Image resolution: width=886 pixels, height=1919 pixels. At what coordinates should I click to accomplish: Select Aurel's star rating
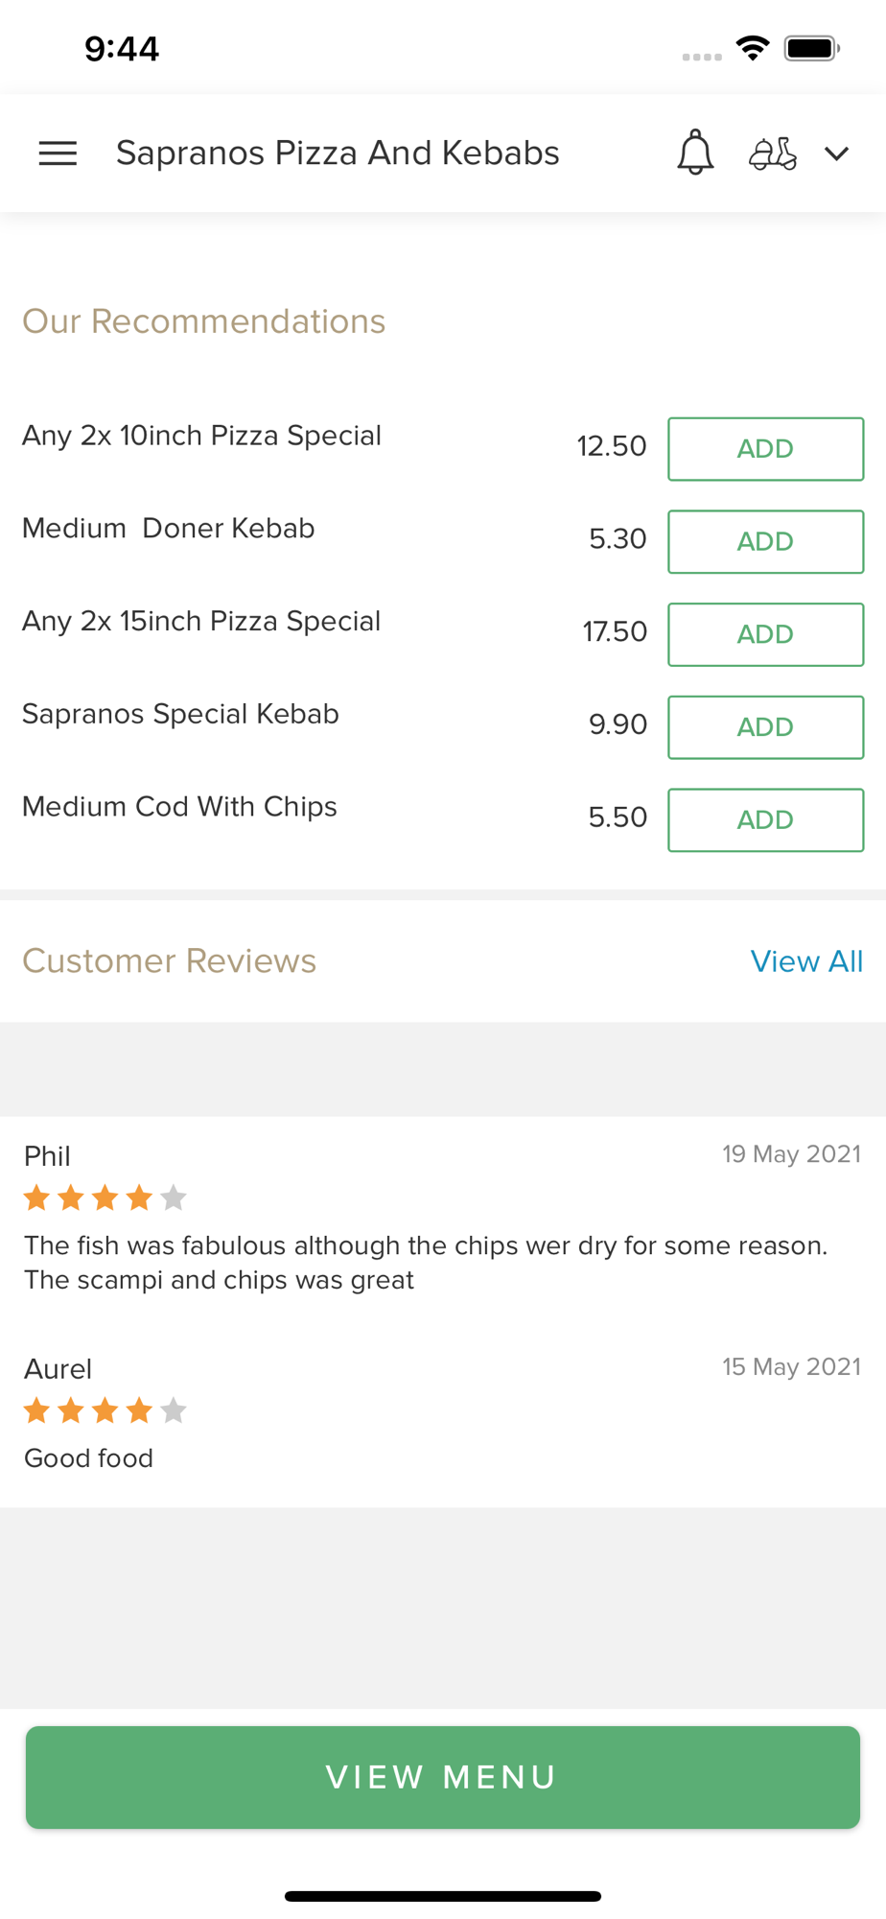pos(105,1410)
